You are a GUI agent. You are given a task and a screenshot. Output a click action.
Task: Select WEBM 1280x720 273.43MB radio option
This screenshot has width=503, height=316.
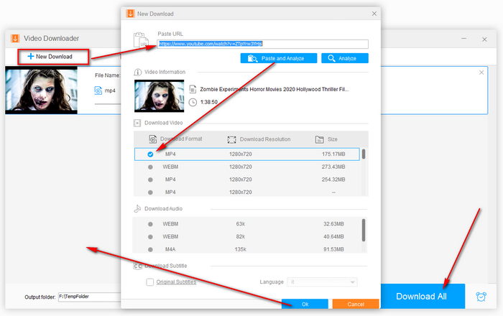pyautogui.click(x=150, y=167)
